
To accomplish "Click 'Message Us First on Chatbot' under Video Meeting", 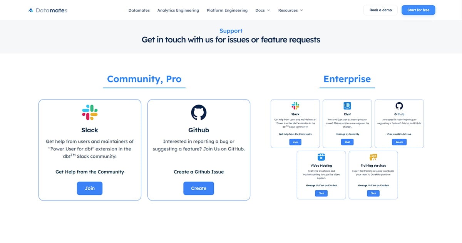I will pos(321,186).
